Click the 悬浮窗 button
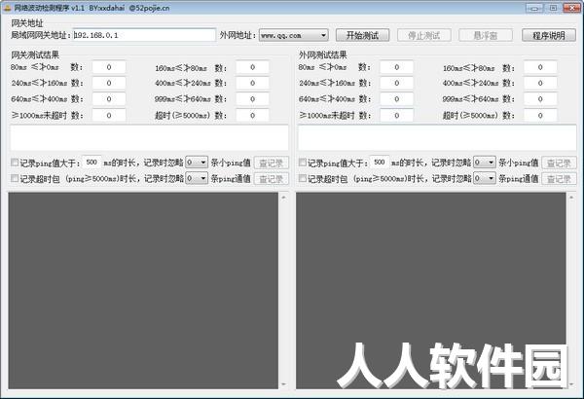 click(x=486, y=35)
